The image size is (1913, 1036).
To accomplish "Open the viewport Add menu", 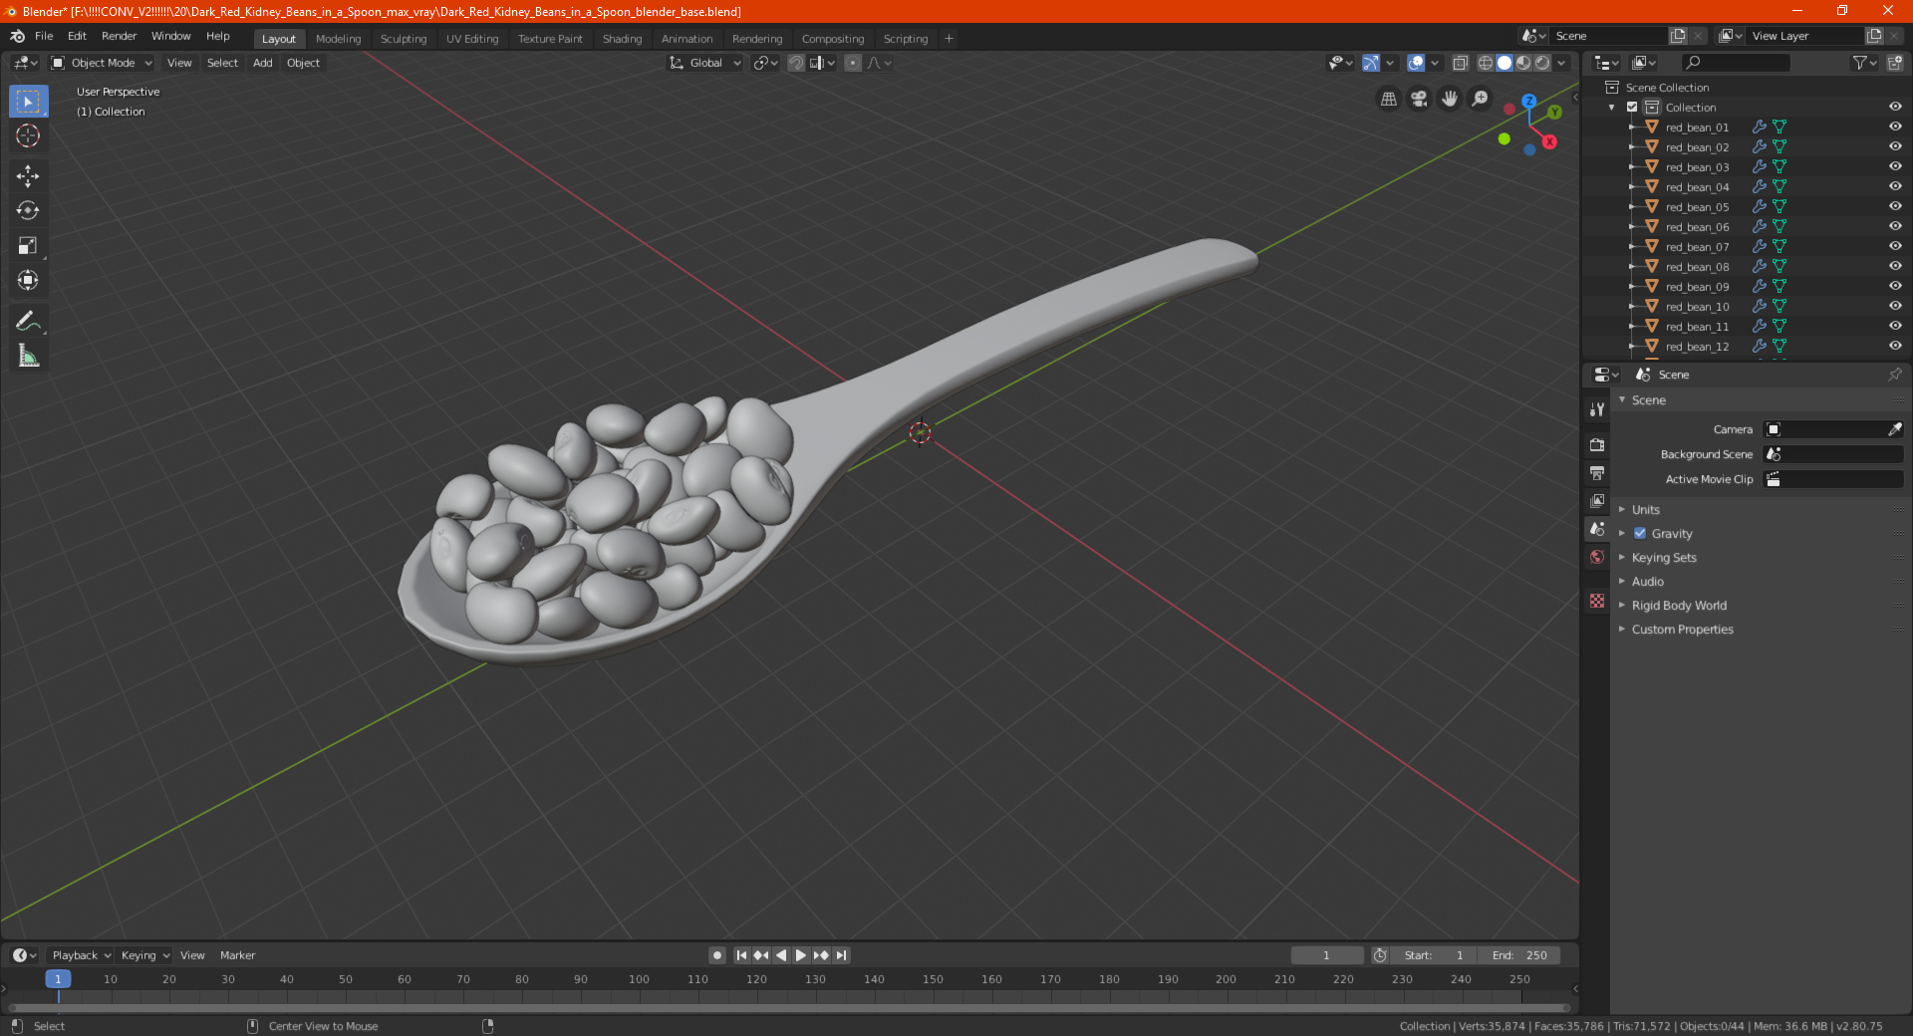I will (262, 63).
